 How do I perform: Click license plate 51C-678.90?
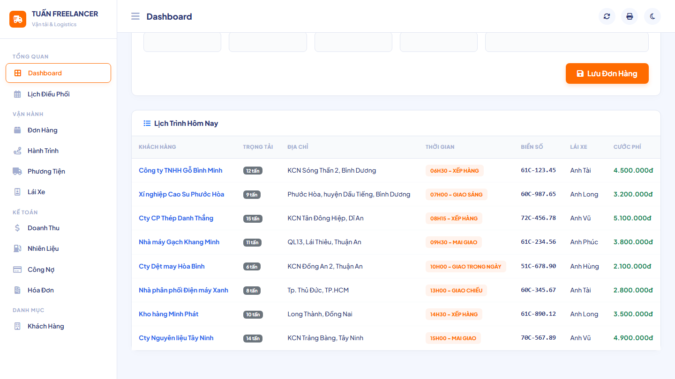538,266
